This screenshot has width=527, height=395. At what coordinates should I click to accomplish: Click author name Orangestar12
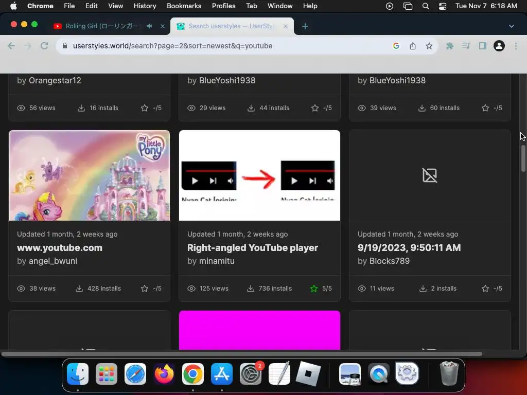55,81
